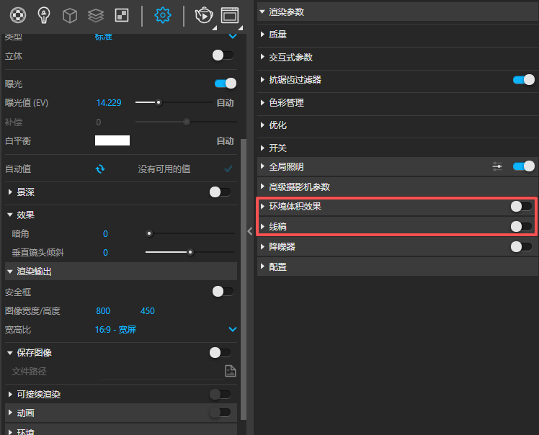539x435 pixels.
Task: Turn off the 曝光 switch
Action: [225, 84]
